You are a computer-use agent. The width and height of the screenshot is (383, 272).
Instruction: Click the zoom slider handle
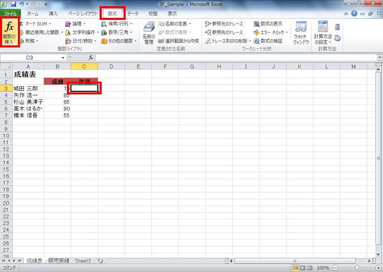click(x=357, y=268)
